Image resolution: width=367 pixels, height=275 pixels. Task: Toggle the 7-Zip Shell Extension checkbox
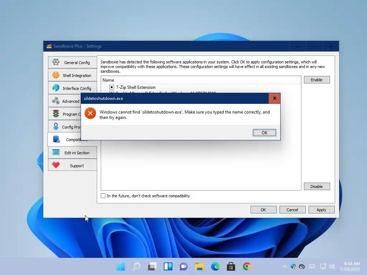pos(112,87)
